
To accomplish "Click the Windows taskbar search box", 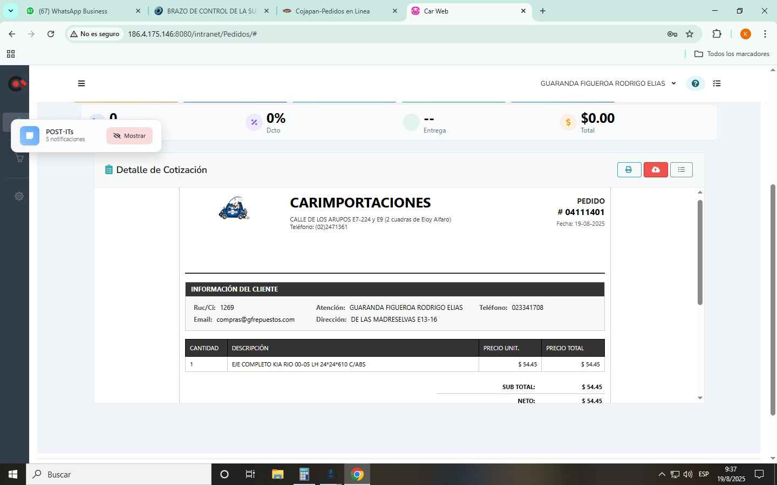I will [x=119, y=474].
